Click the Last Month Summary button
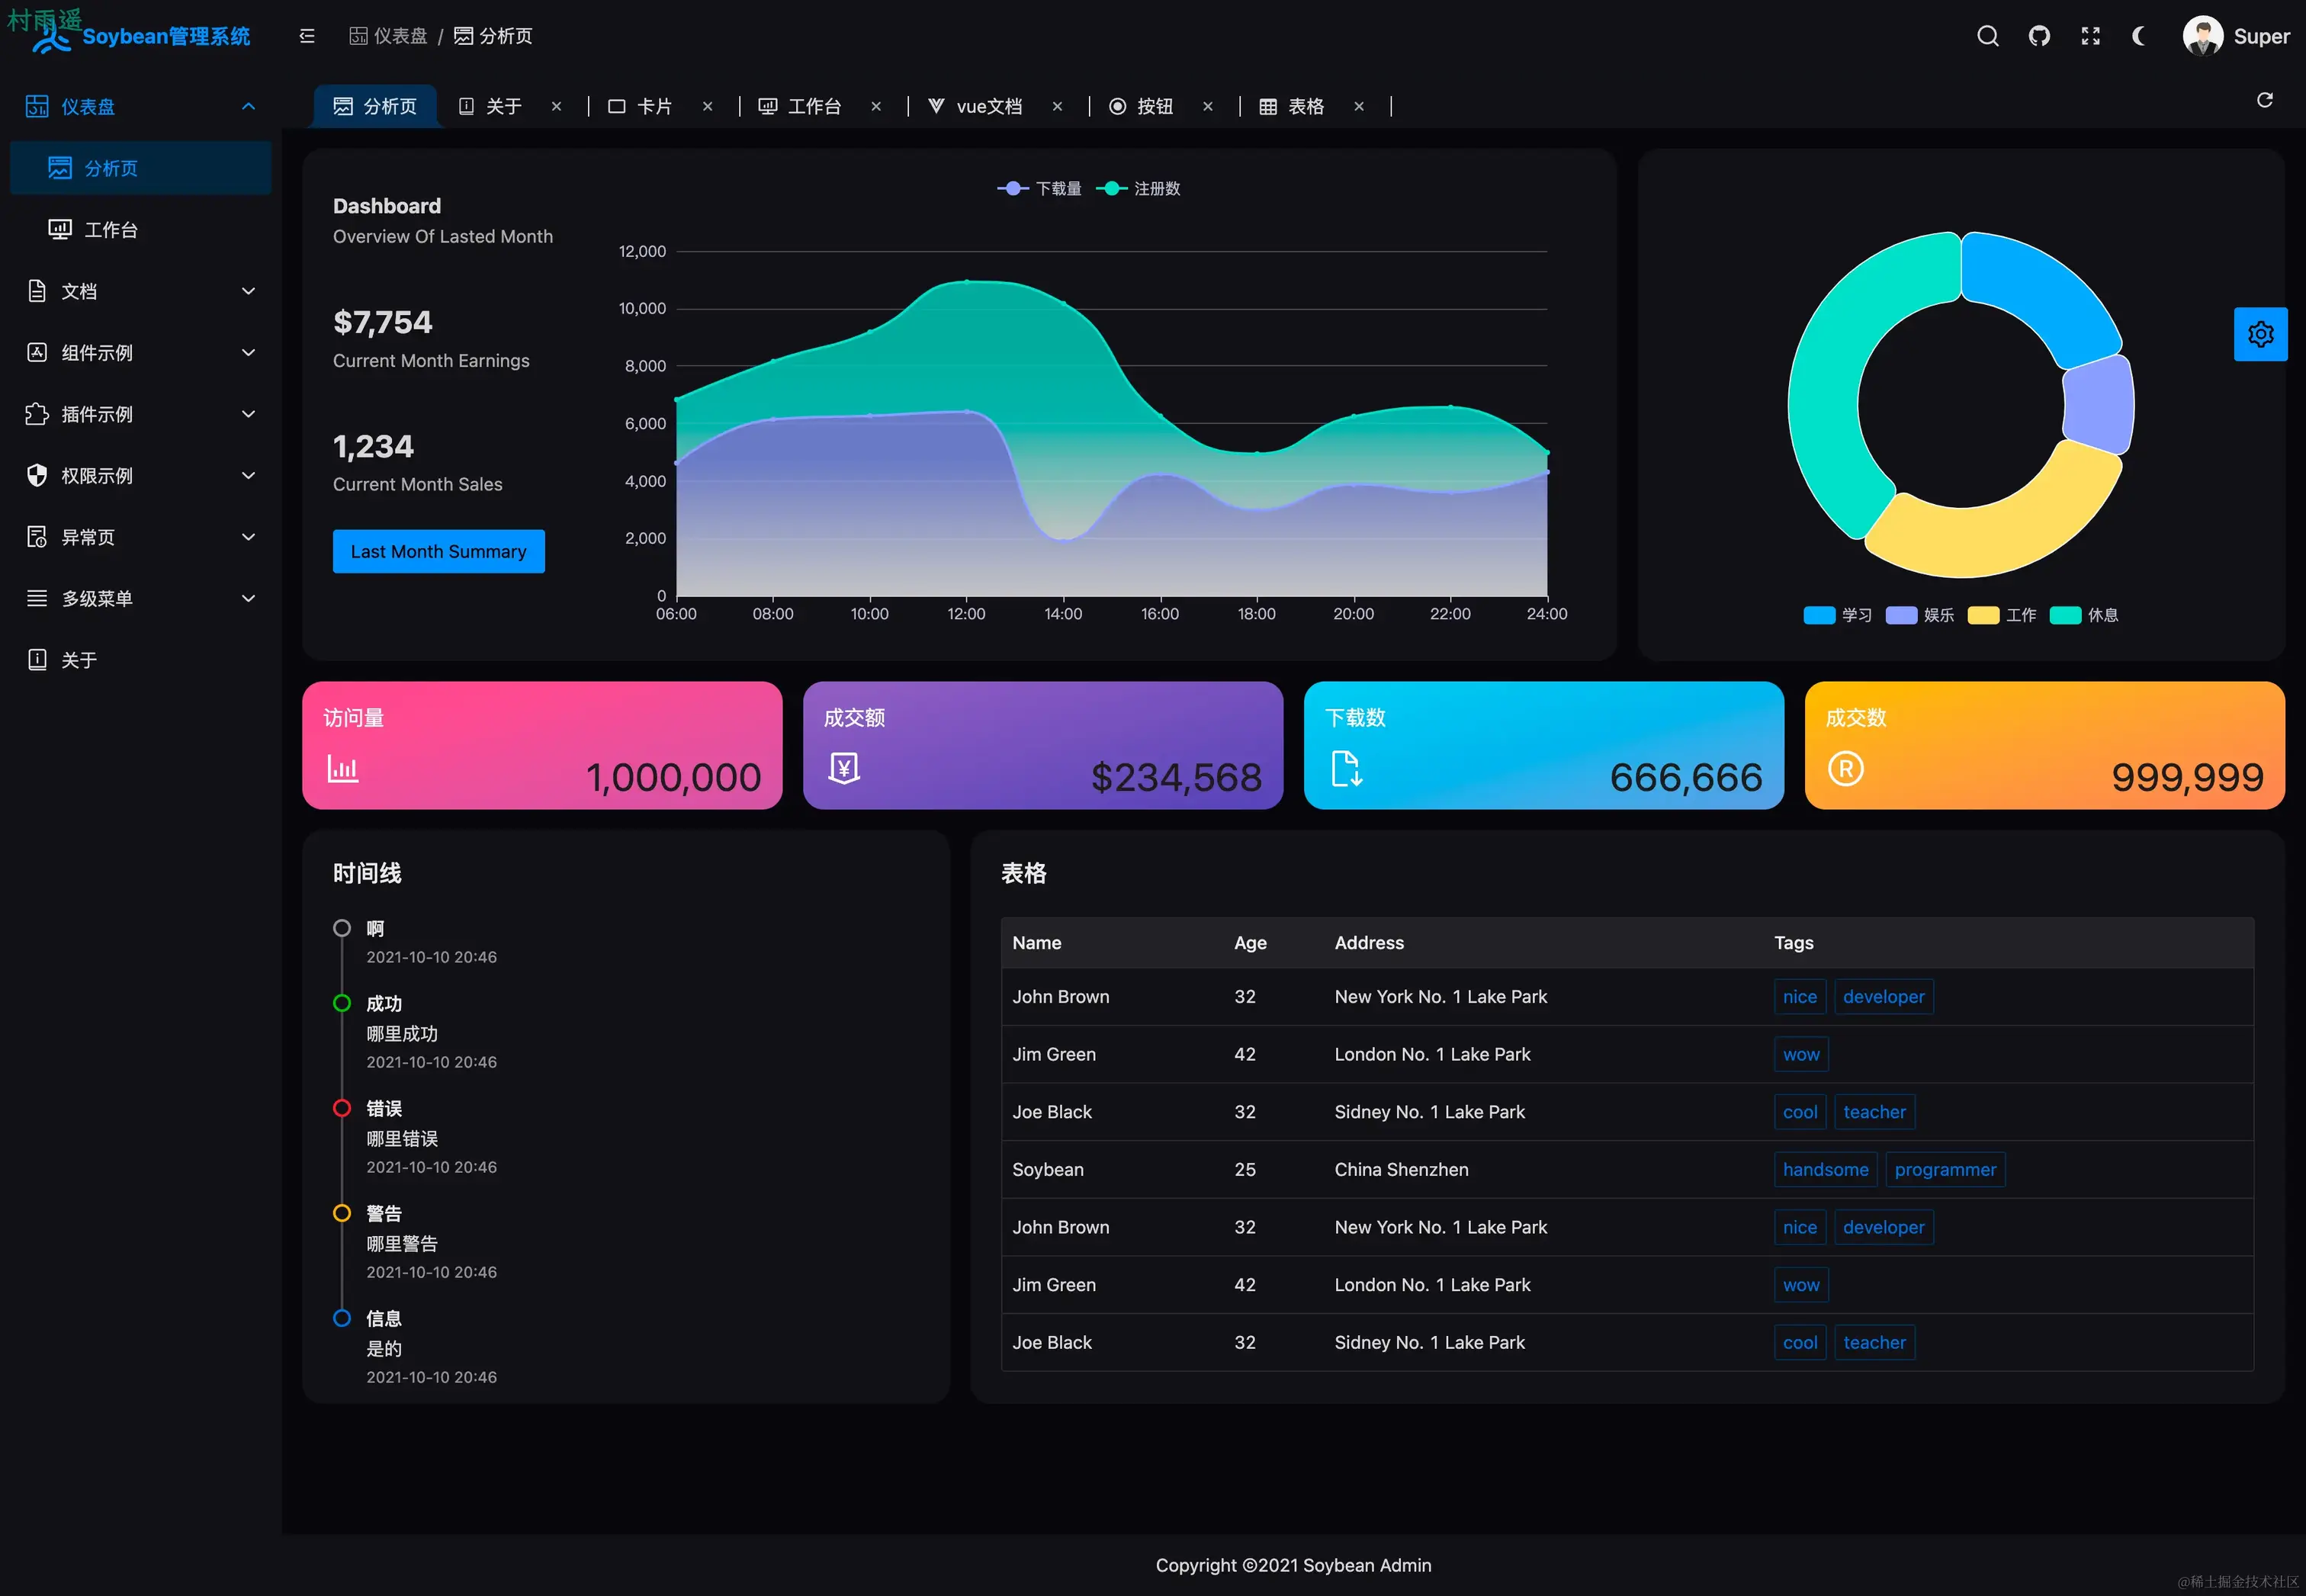2306x1596 pixels. coord(438,552)
